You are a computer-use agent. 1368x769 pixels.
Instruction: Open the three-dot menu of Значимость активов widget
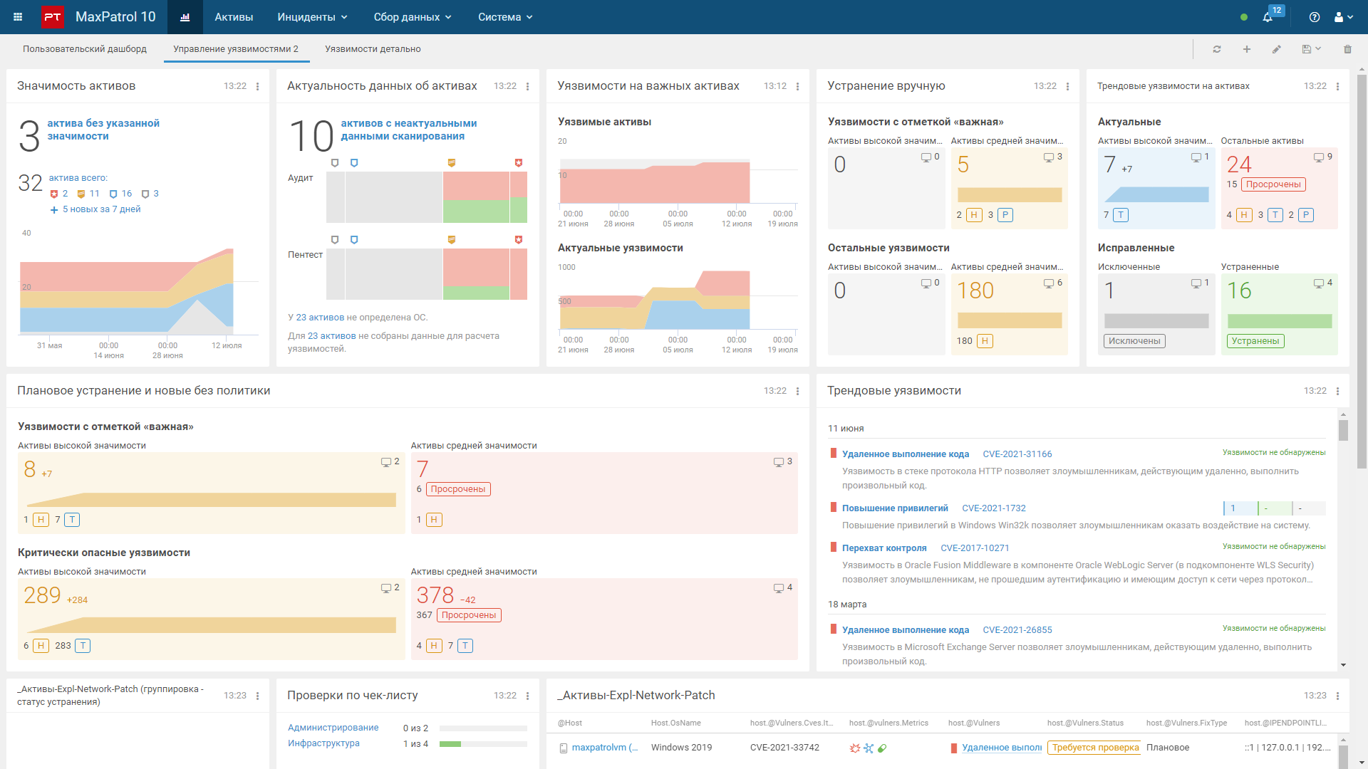coord(258,86)
